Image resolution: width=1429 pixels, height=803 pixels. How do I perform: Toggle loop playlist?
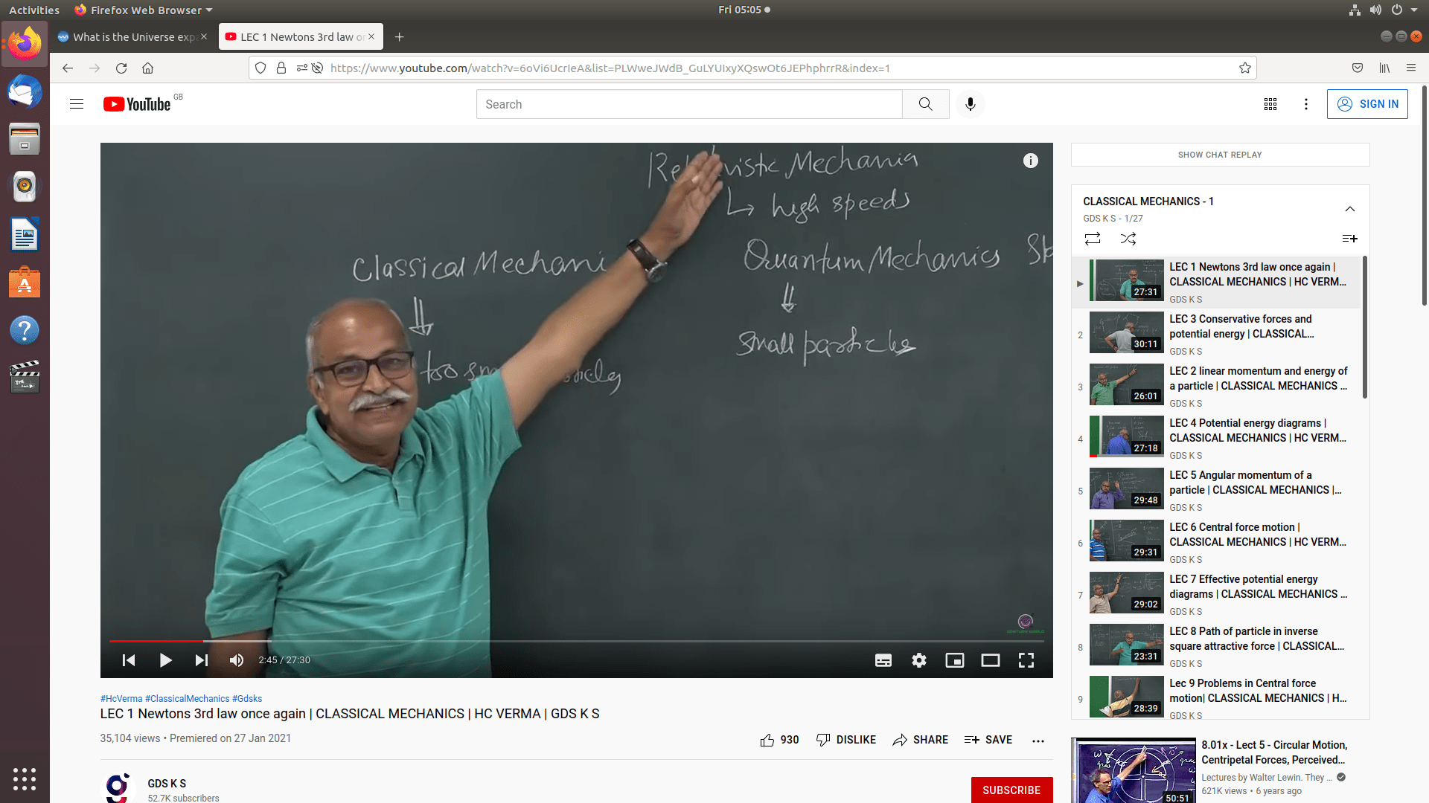click(x=1093, y=239)
